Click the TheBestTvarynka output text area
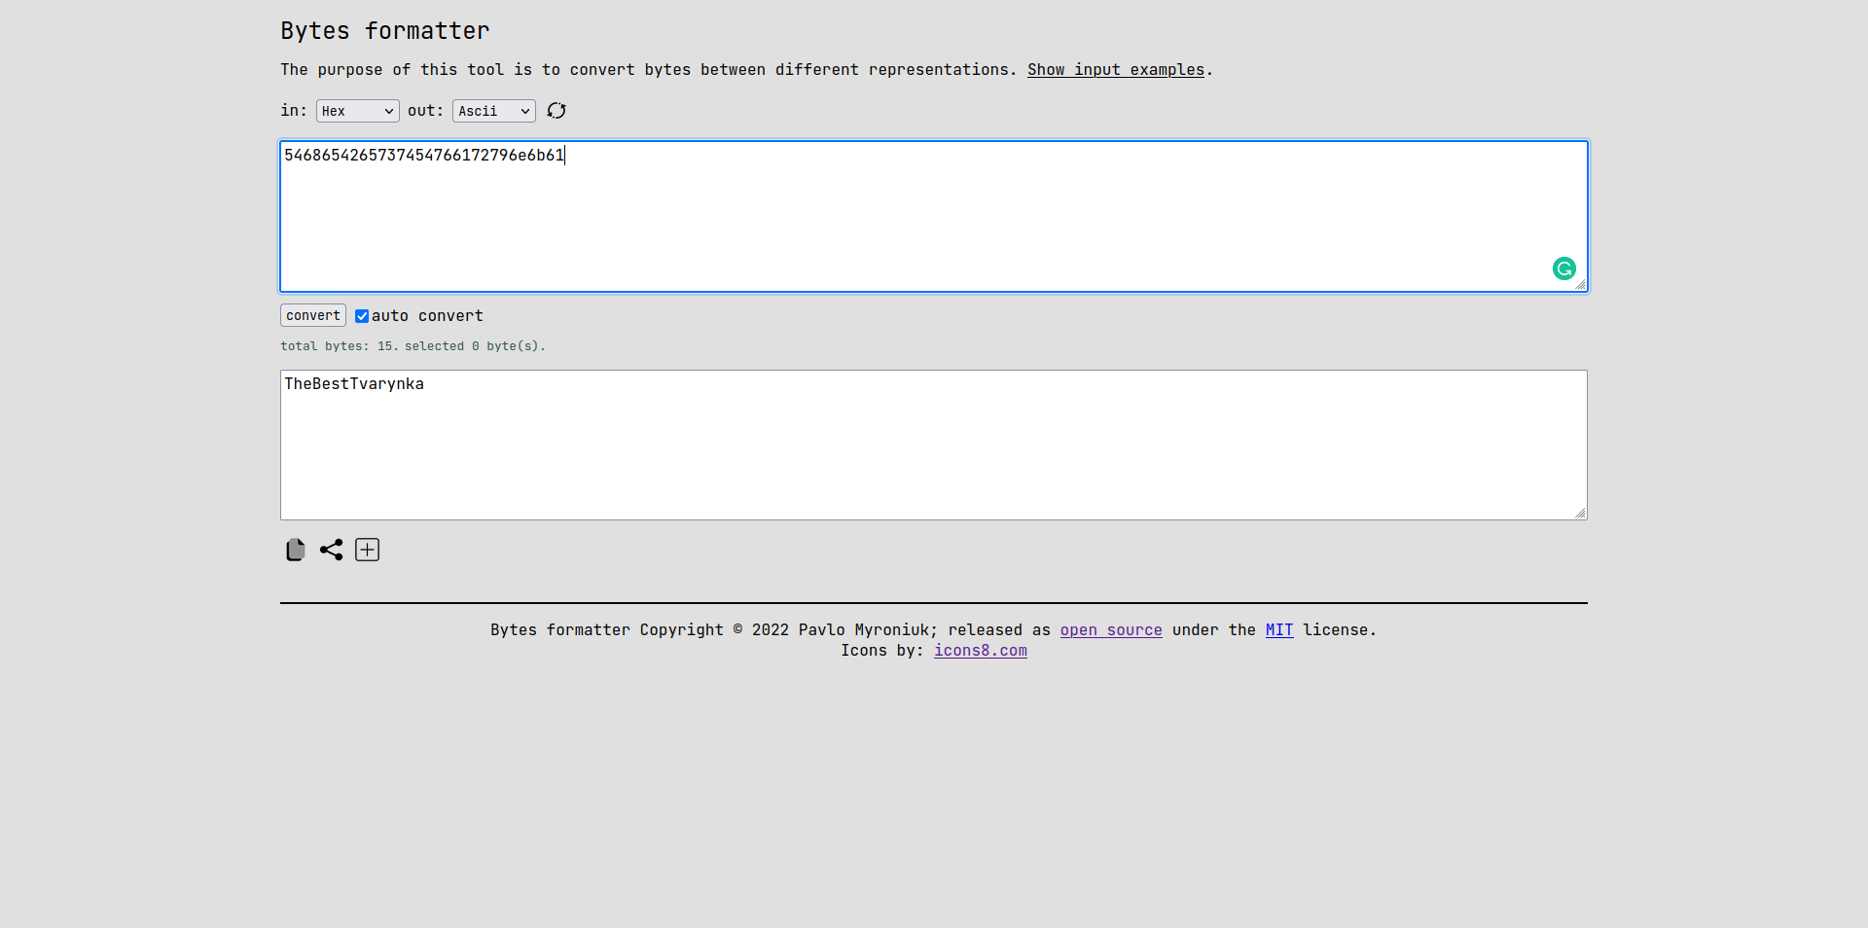The height and width of the screenshot is (928, 1868). pos(934,445)
